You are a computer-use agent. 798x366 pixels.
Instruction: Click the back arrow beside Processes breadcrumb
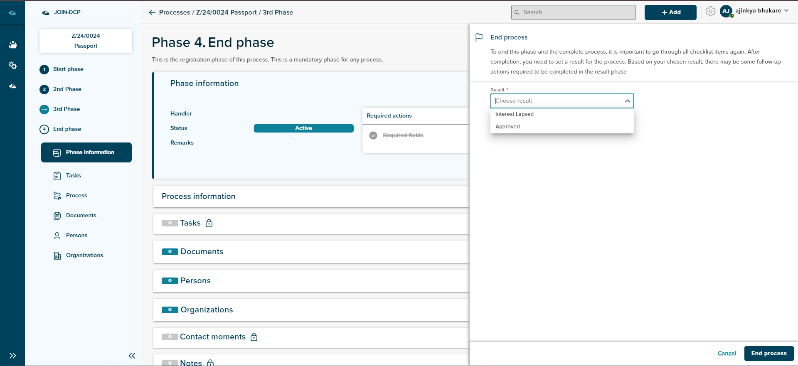click(x=152, y=12)
